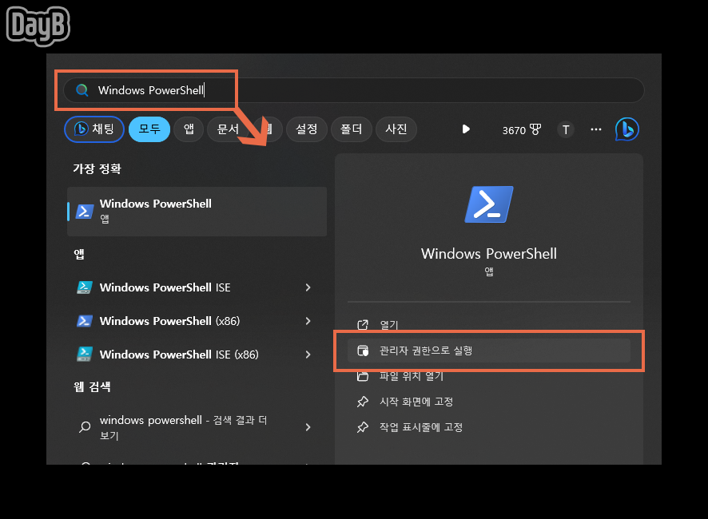Open web search windows powershell 검색 결과 더 보기

click(x=197, y=427)
